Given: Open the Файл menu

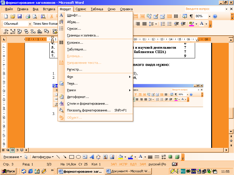Looking at the screenshot, I should [9, 9].
